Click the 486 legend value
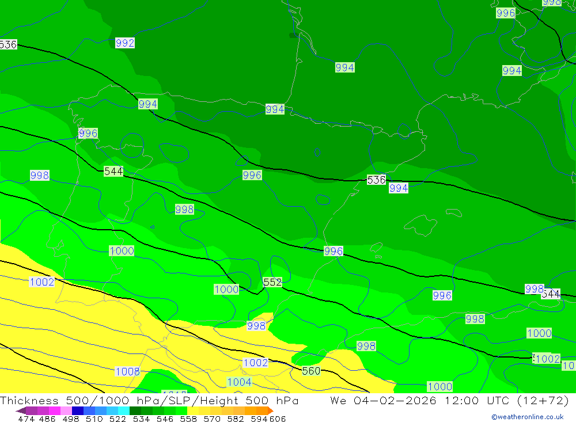Viewport: 576px width, 422px height. [x=47, y=419]
